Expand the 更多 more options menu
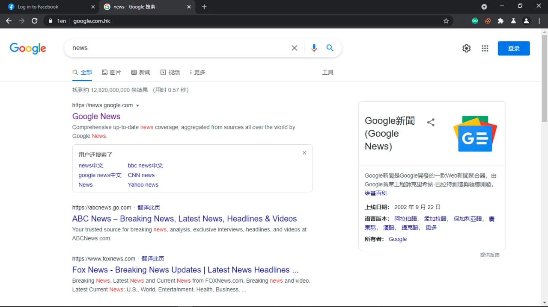 click(197, 73)
